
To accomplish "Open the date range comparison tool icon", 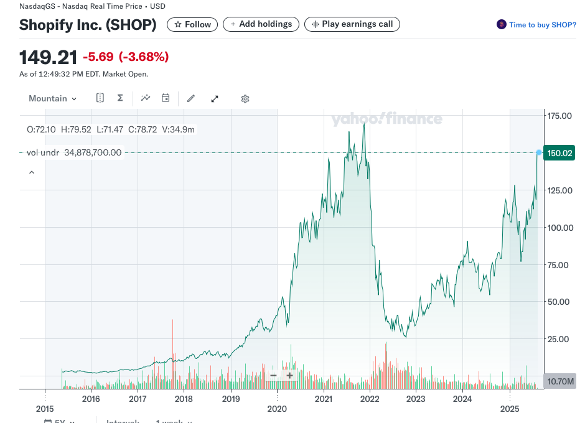I will pos(100,98).
